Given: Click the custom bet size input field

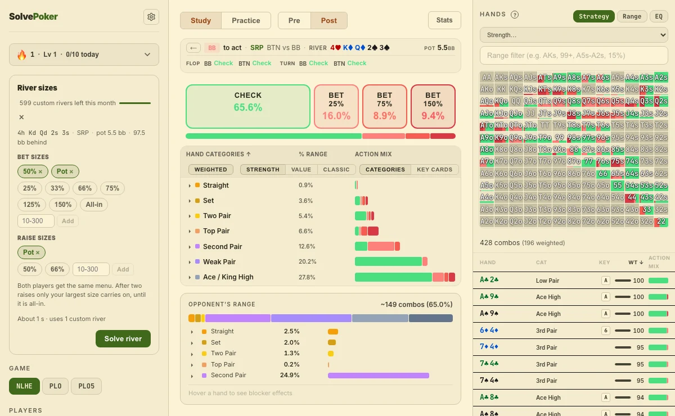Looking at the screenshot, I should tap(36, 221).
